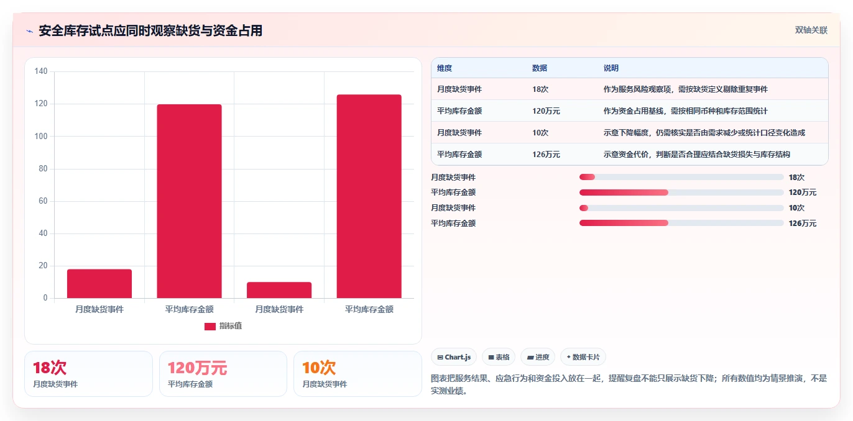The height and width of the screenshot is (421, 853).
Task: Click the red 指标值 legend color box
Action: point(210,327)
